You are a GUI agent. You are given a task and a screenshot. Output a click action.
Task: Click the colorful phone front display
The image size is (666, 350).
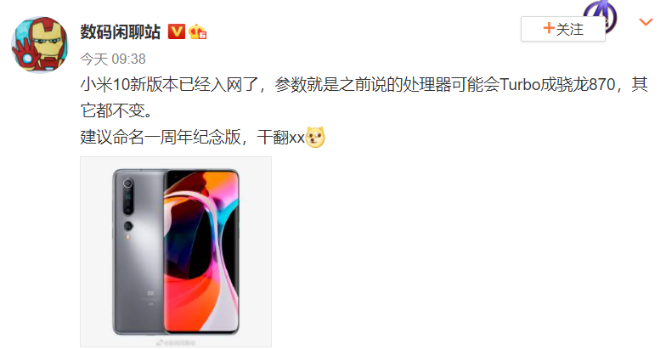(x=201, y=251)
